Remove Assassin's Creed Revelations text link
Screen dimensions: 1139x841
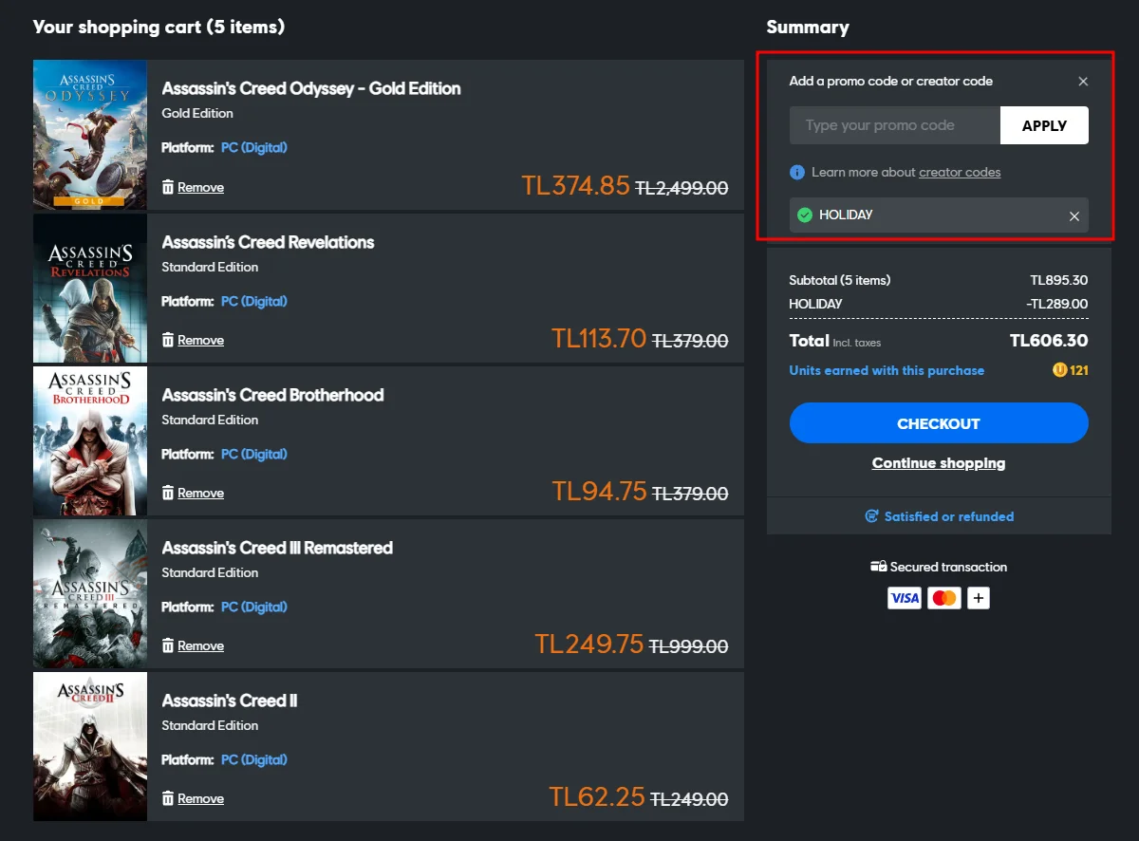(x=200, y=340)
